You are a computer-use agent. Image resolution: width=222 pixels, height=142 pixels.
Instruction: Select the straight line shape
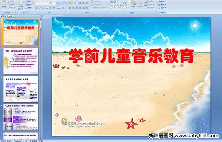pyautogui.click(x=118, y=1)
